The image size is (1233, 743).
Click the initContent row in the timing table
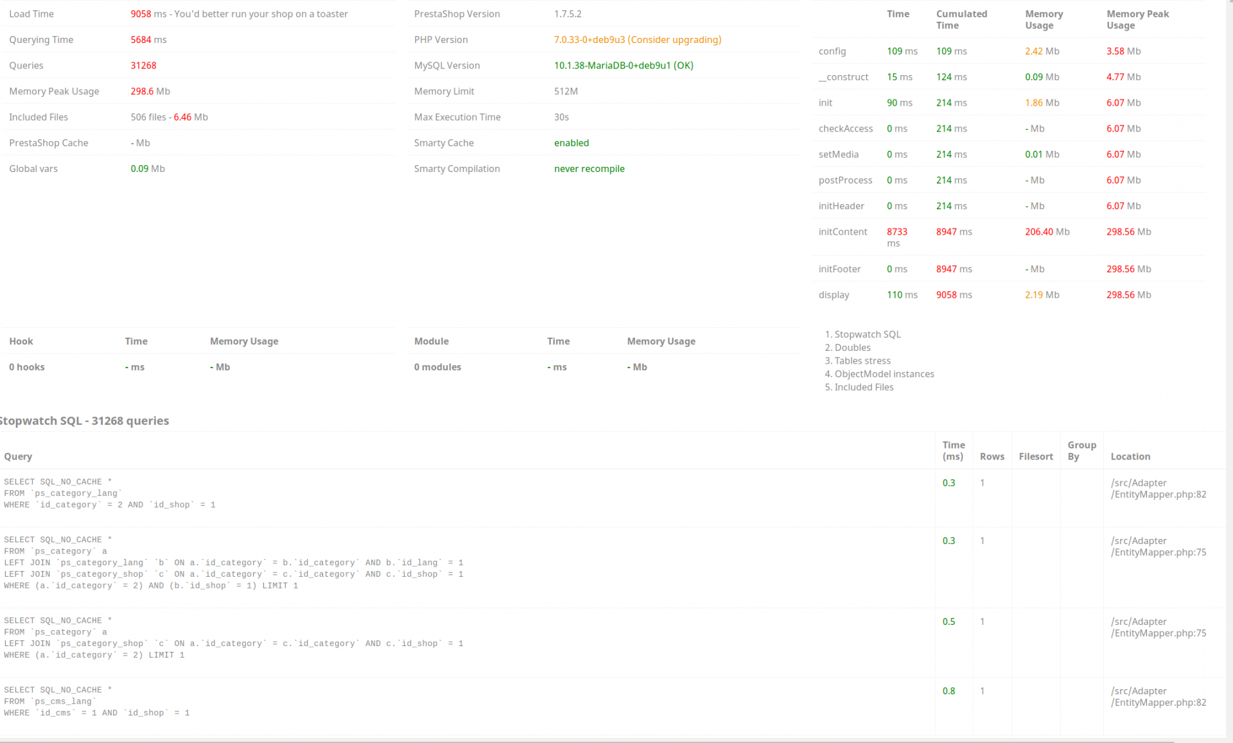click(843, 232)
